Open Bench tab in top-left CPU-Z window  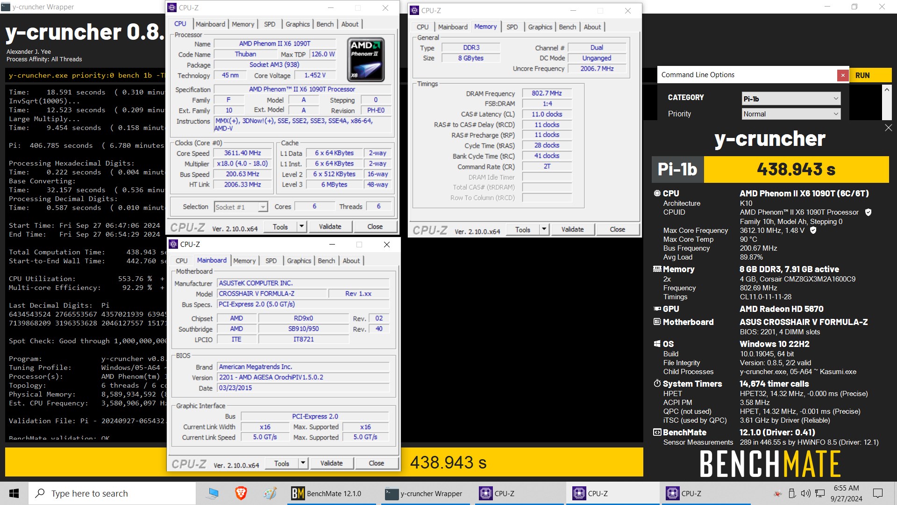pos(325,24)
